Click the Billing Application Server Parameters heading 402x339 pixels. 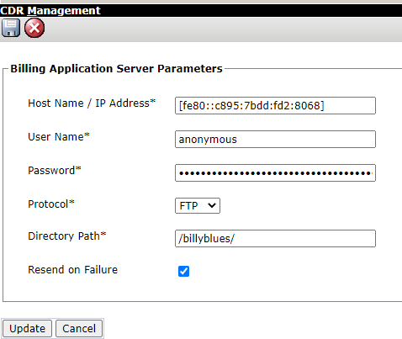pyautogui.click(x=116, y=69)
